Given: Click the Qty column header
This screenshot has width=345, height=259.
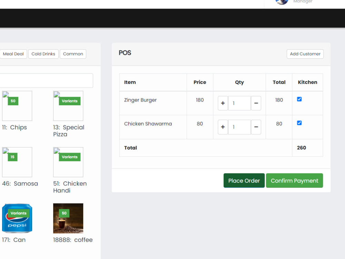Looking at the screenshot, I should [x=239, y=83].
